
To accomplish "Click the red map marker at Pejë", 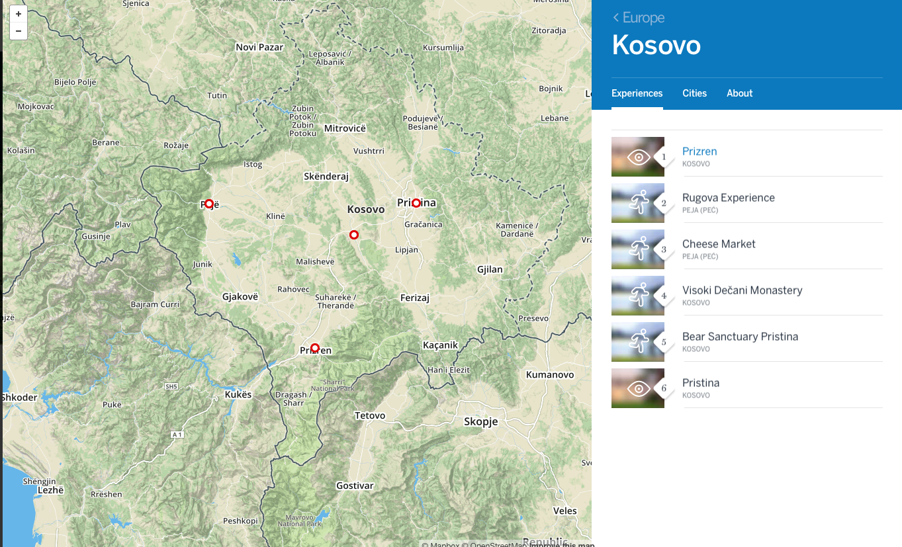I will 209,204.
